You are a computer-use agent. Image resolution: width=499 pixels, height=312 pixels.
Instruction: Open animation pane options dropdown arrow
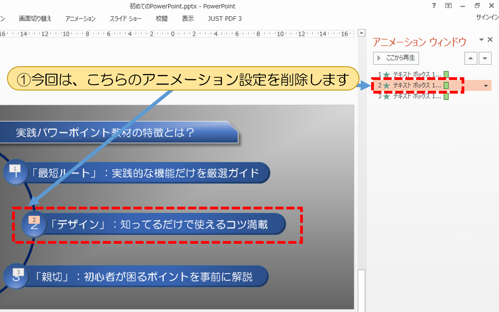[x=481, y=40]
